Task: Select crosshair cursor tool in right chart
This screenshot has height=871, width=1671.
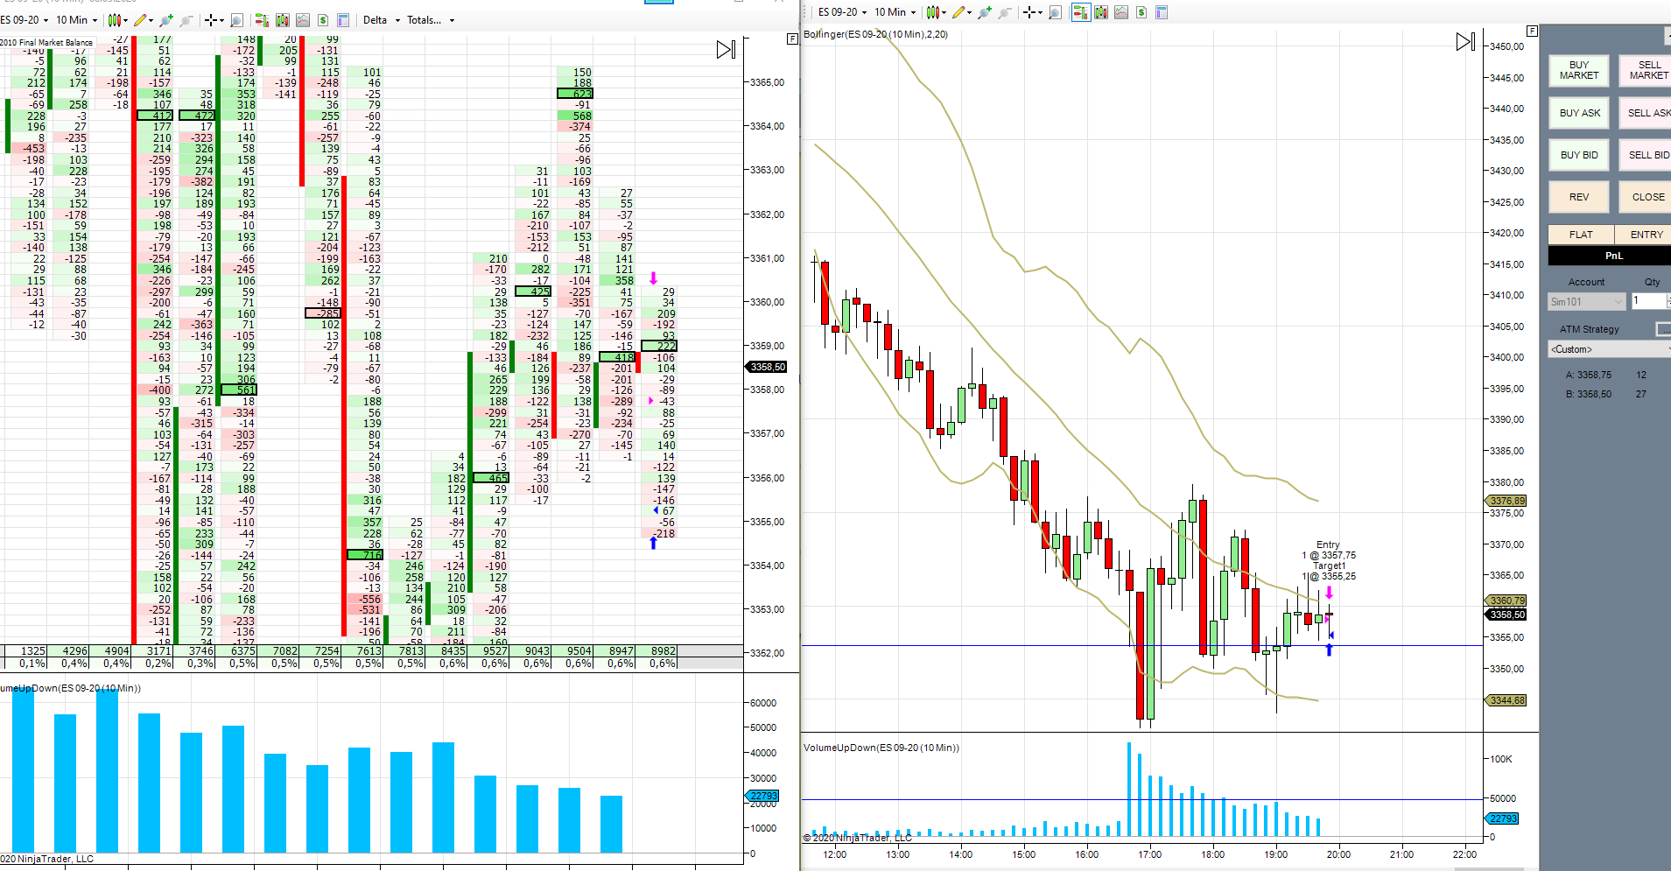Action: pos(1029,12)
